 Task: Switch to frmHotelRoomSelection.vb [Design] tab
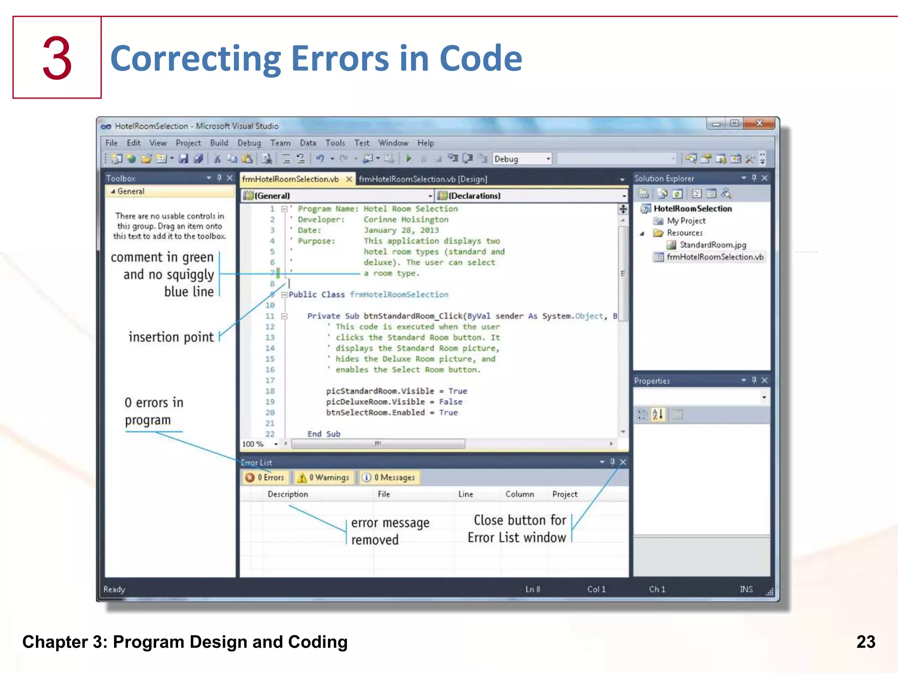[423, 179]
